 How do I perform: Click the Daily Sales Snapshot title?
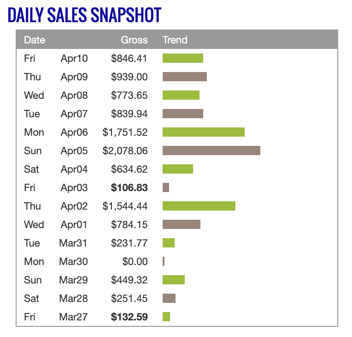(84, 15)
